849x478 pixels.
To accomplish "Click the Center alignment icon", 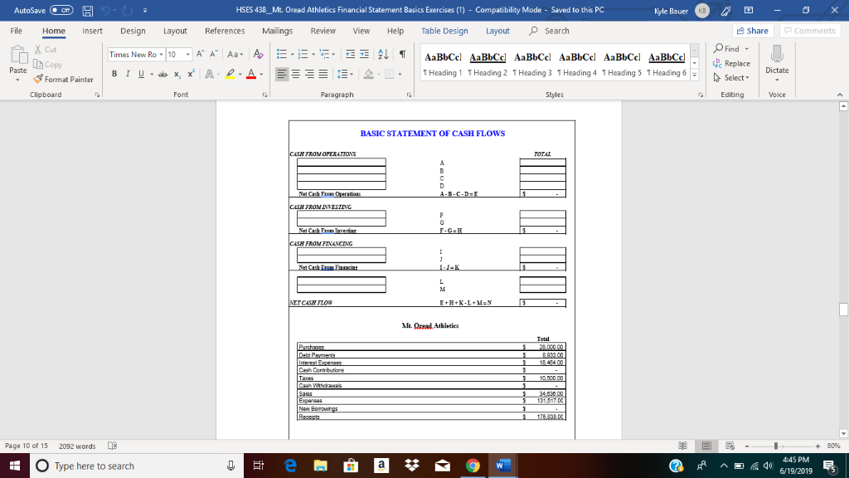I will click(297, 74).
